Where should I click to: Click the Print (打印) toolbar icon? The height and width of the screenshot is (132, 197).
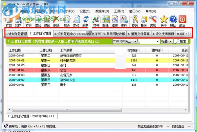click(x=9, y=21)
